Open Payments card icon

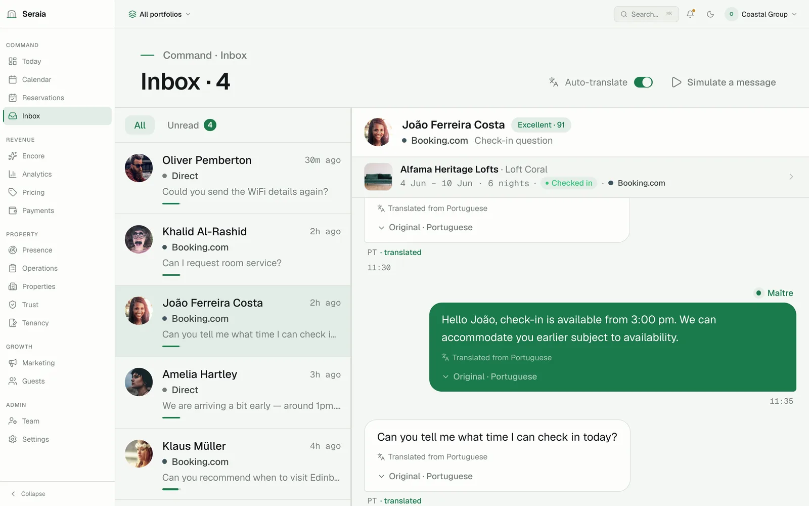coord(13,210)
